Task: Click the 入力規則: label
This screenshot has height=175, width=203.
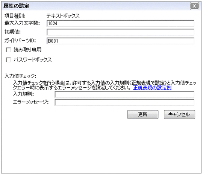Action: tap(23, 94)
